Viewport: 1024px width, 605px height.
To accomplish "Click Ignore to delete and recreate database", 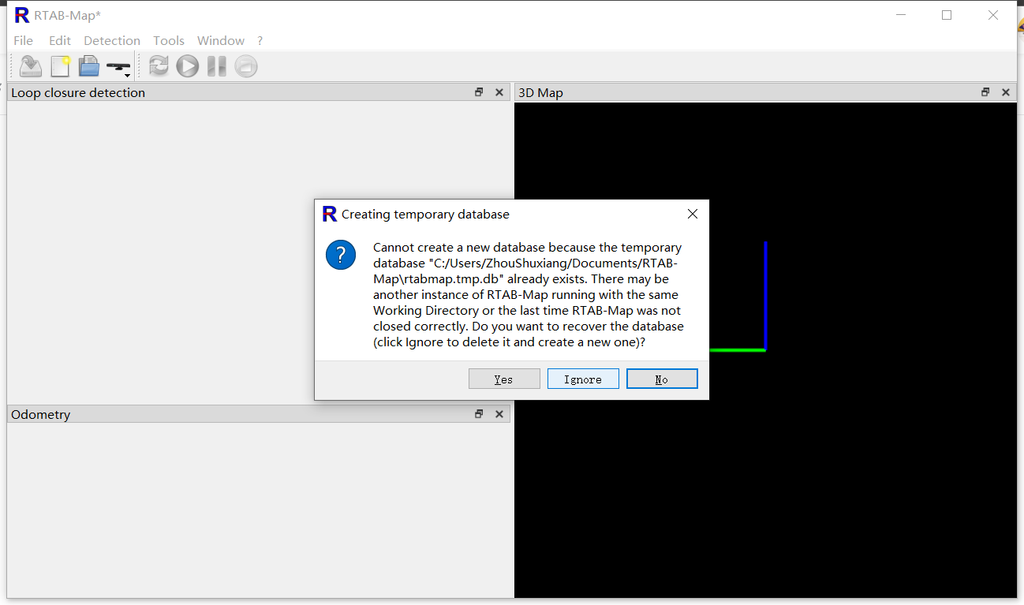I will [583, 379].
